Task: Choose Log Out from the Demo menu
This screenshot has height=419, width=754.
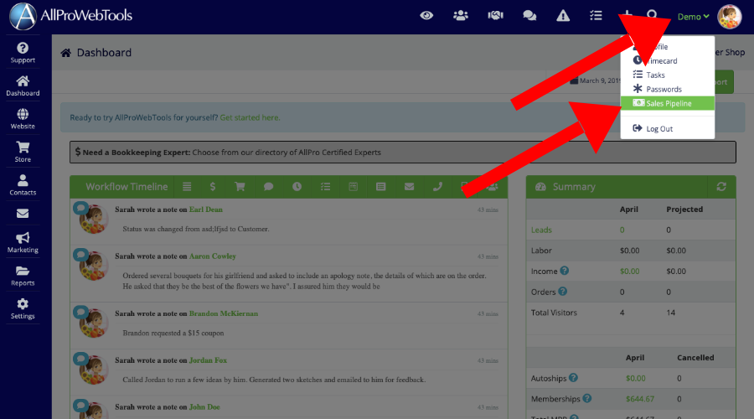Action: click(667, 128)
